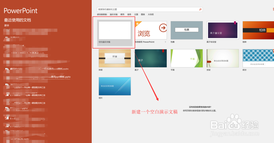This screenshot has height=143, width=274.
Task: Select the 演示文稿 suggested search
Action: click(x=114, y=15)
